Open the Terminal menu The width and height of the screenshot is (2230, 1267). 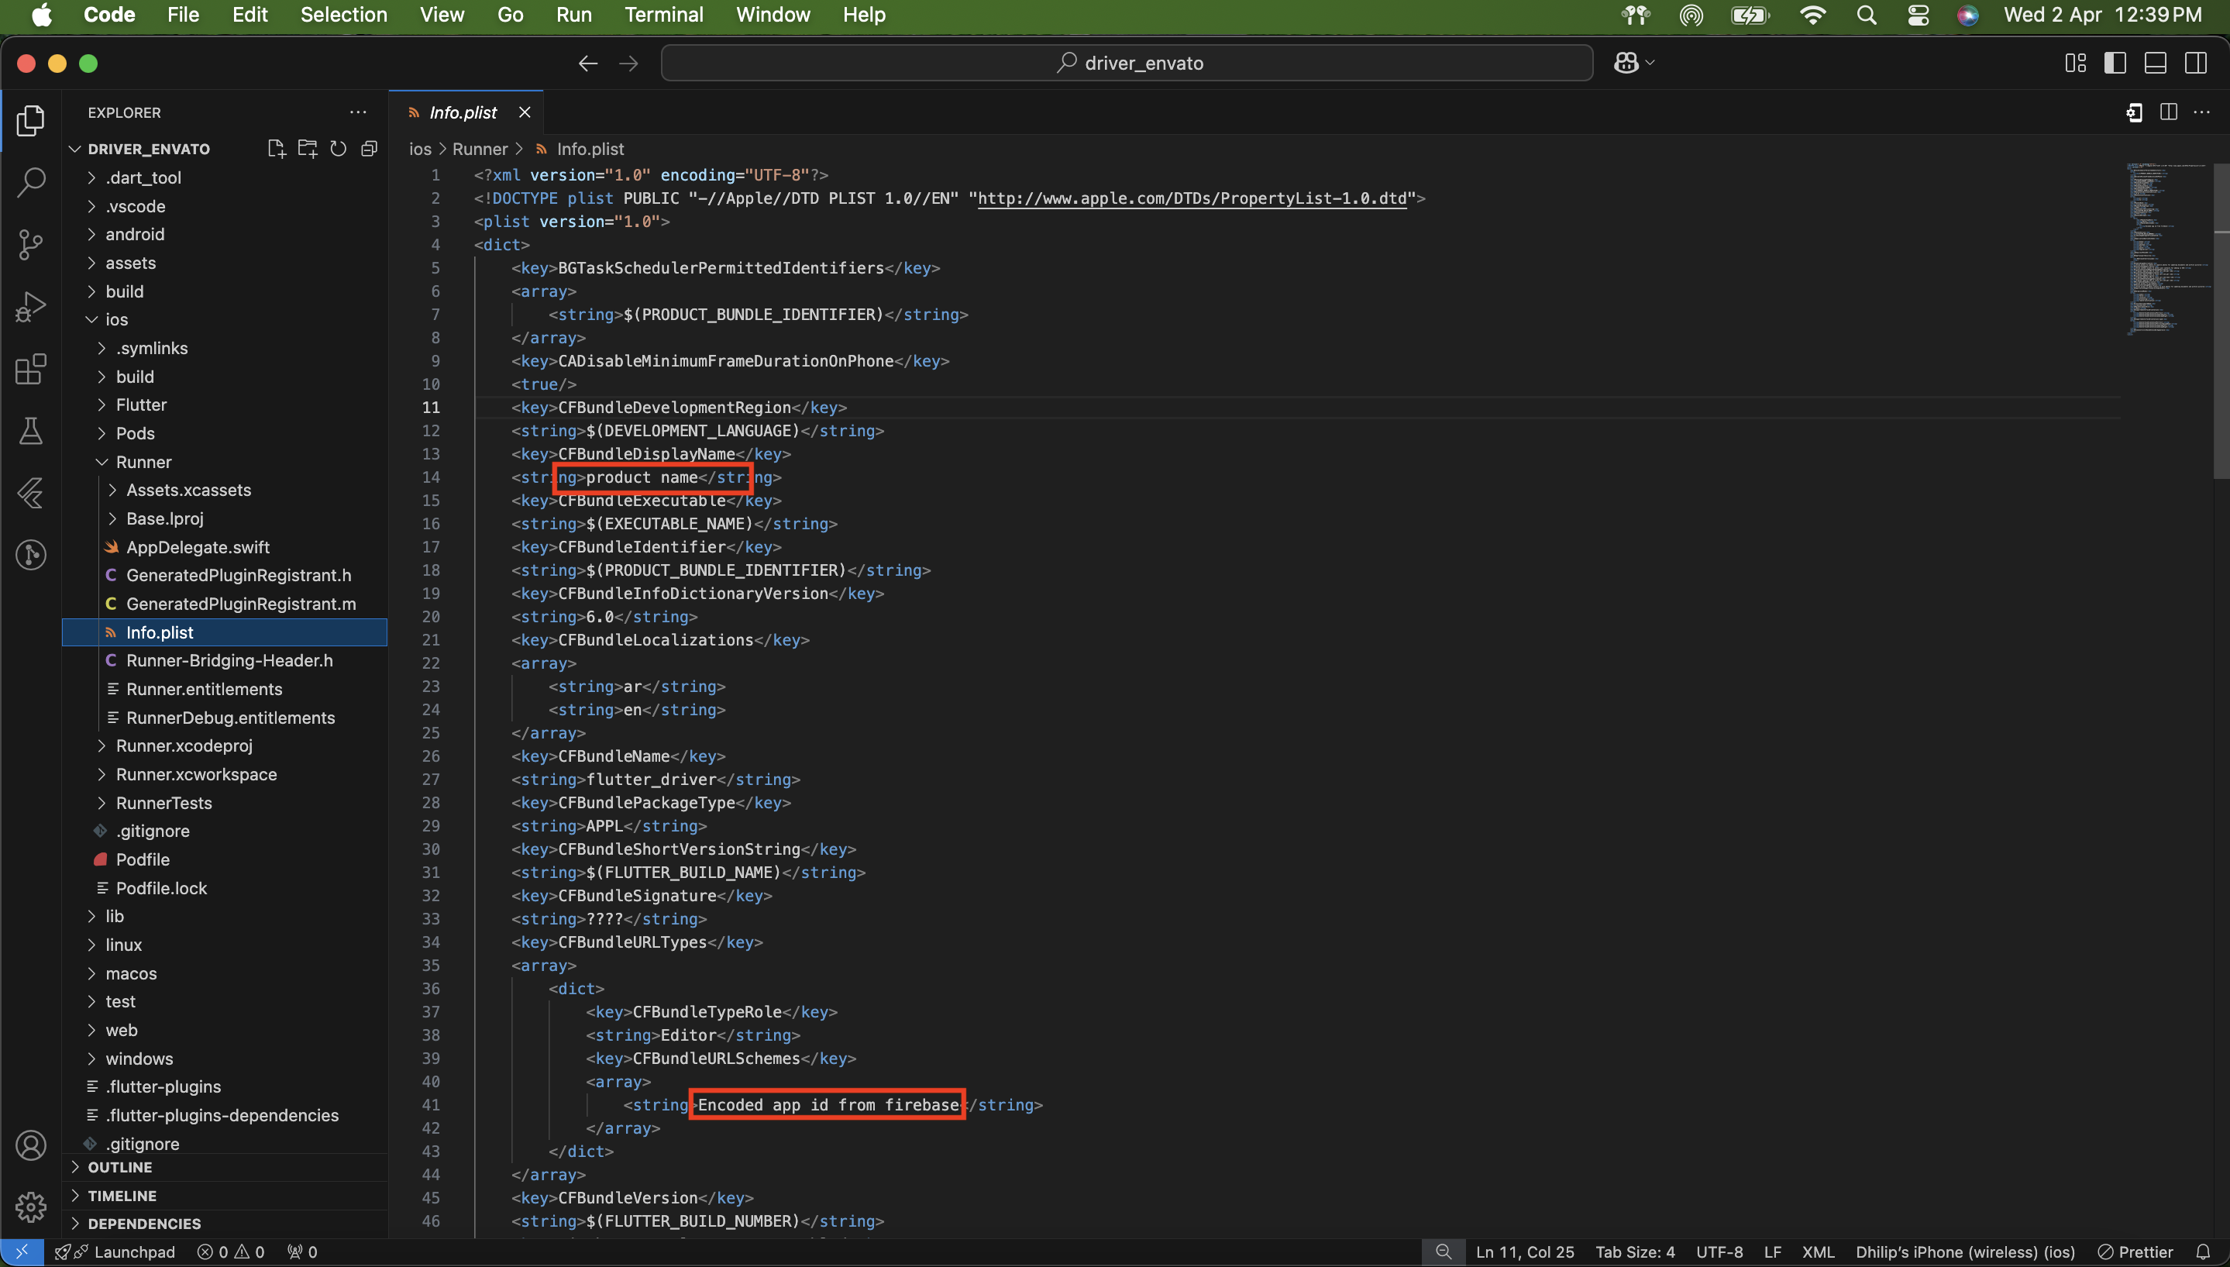663,15
